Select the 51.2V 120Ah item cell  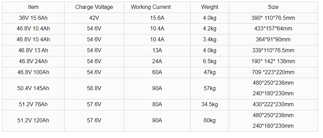click(x=33, y=121)
